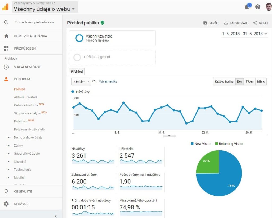
Task: Select the Přehled tab
Action: 77,72
